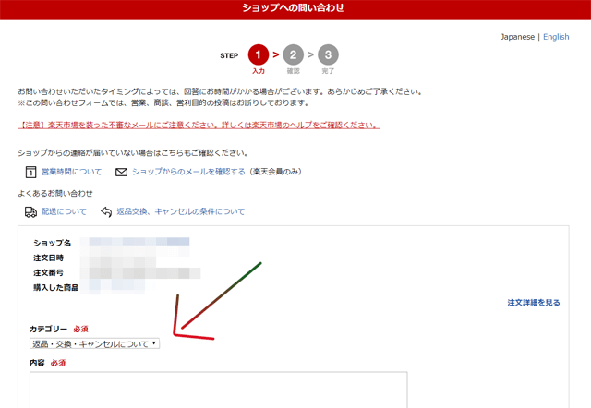Open the カテゴリー dropdown menu

pos(94,343)
